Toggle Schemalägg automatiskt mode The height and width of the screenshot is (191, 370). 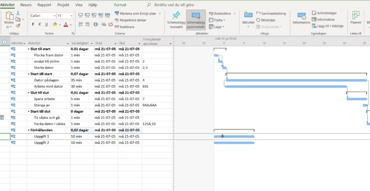(x=196, y=20)
